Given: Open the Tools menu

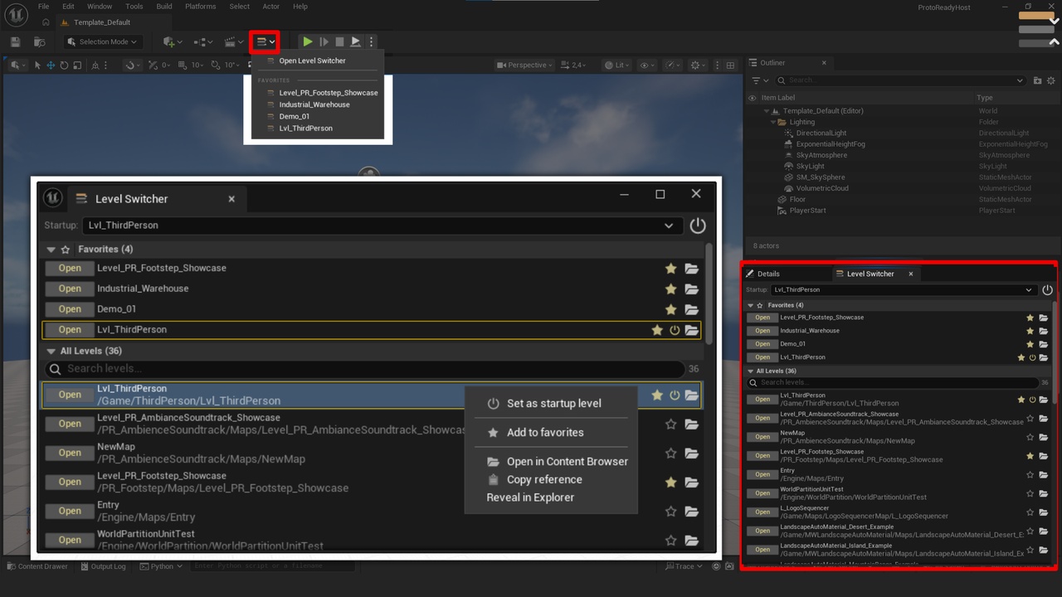Looking at the screenshot, I should [134, 7].
